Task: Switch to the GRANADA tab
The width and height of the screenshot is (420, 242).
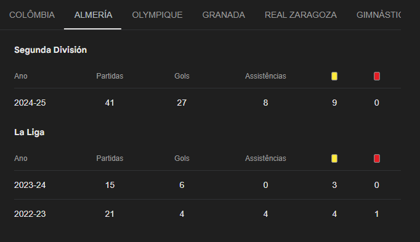Action: (x=224, y=15)
